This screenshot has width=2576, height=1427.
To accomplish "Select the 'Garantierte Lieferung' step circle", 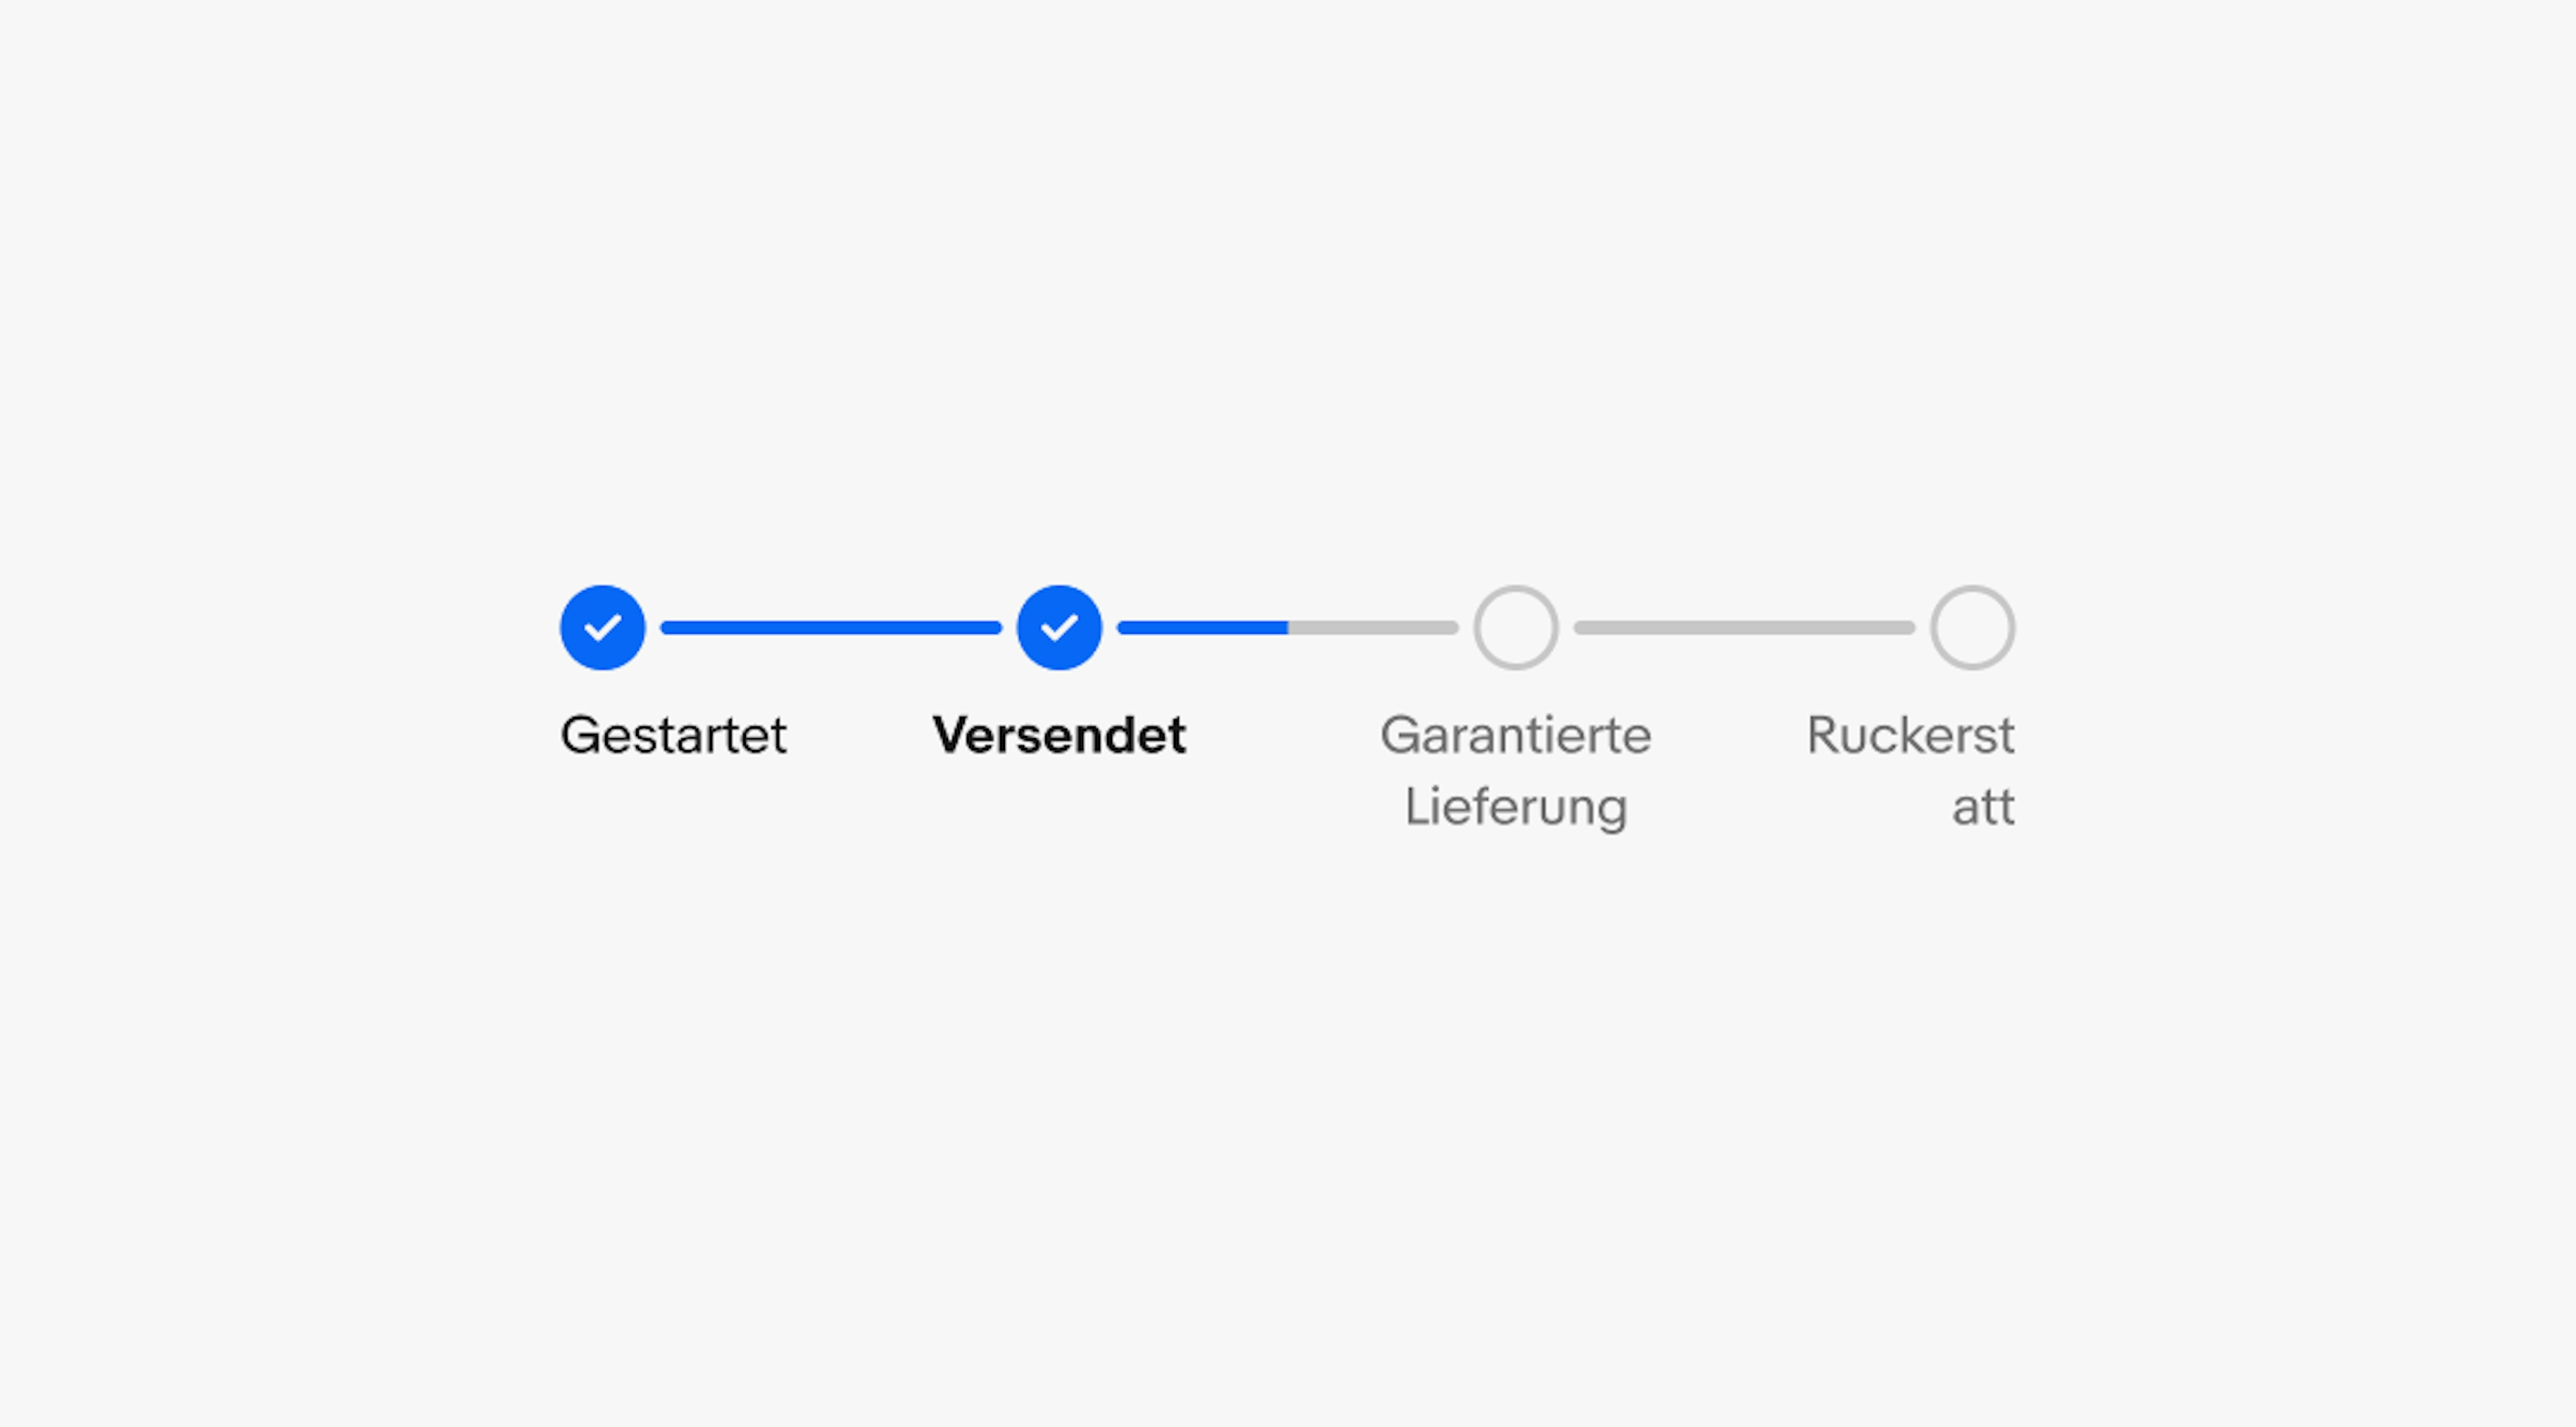I will [1517, 627].
